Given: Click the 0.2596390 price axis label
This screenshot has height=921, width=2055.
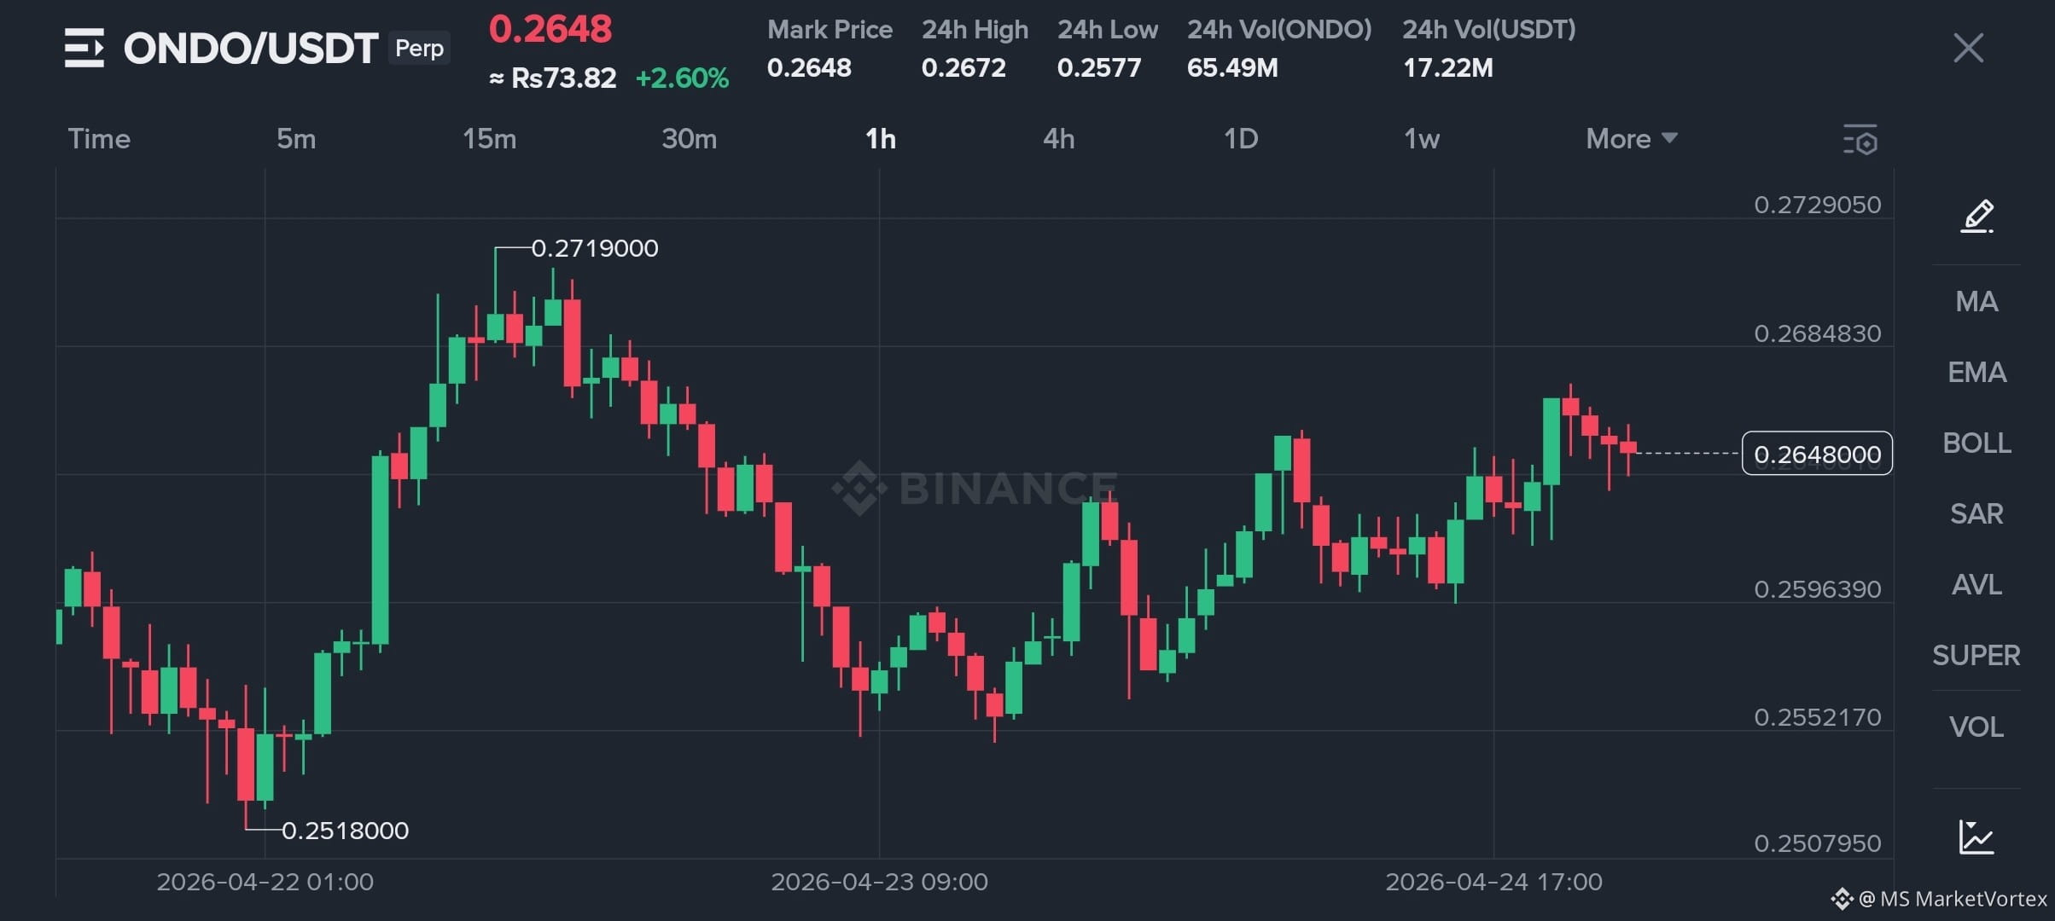Looking at the screenshot, I should 1818,589.
